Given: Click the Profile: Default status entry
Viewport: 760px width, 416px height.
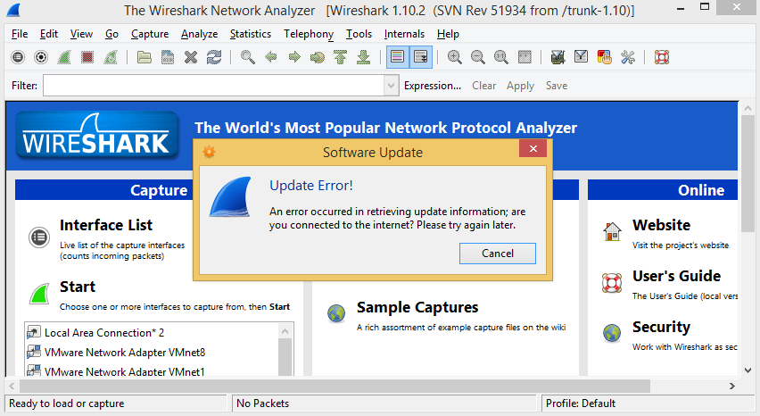Looking at the screenshot, I should (581, 404).
